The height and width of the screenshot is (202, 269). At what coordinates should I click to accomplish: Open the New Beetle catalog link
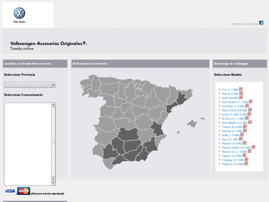pos(235,123)
